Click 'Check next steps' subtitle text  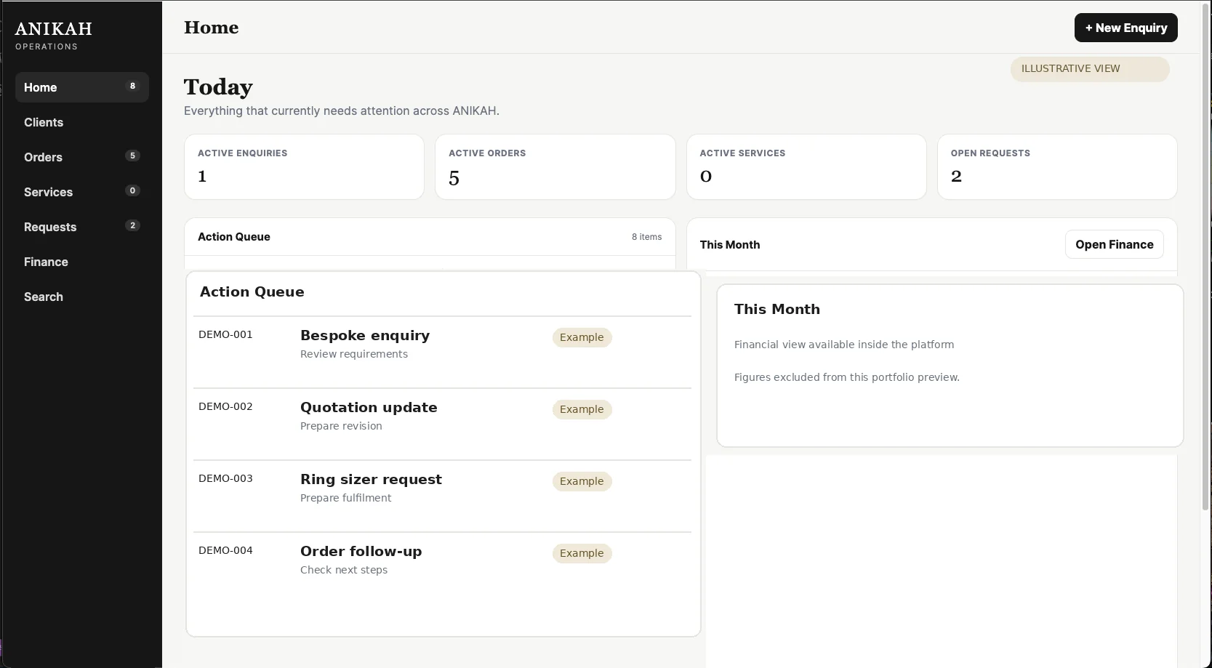click(x=344, y=571)
